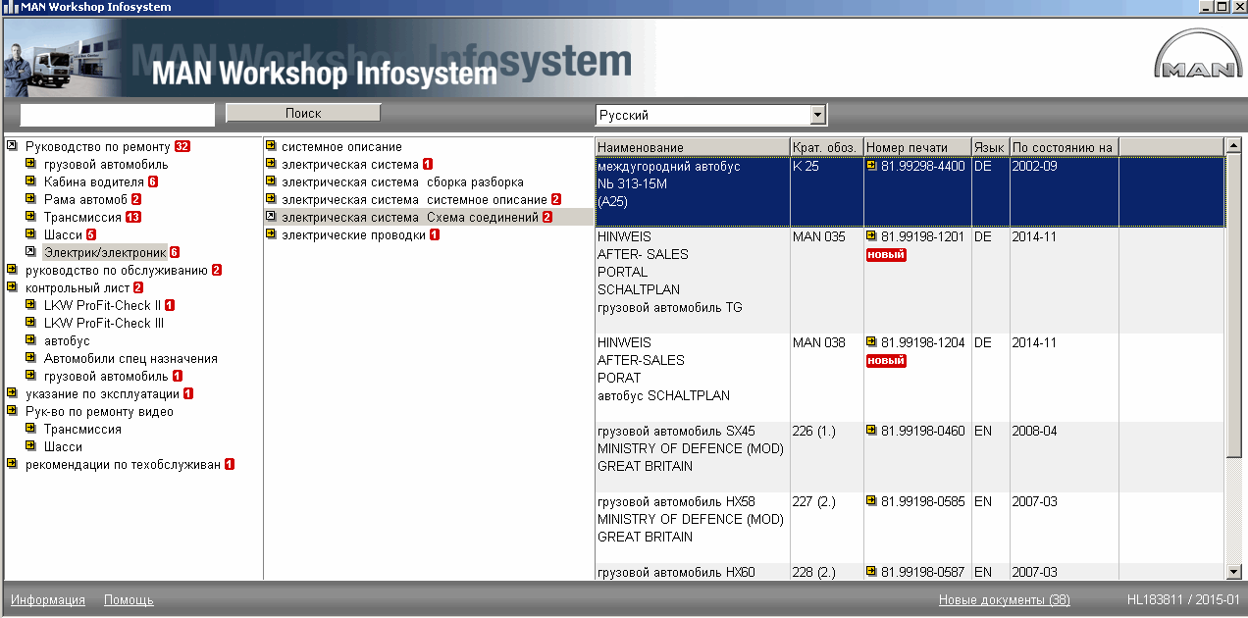Sort by Язык column header
Viewport: 1248px width, 618px height.
[990, 147]
